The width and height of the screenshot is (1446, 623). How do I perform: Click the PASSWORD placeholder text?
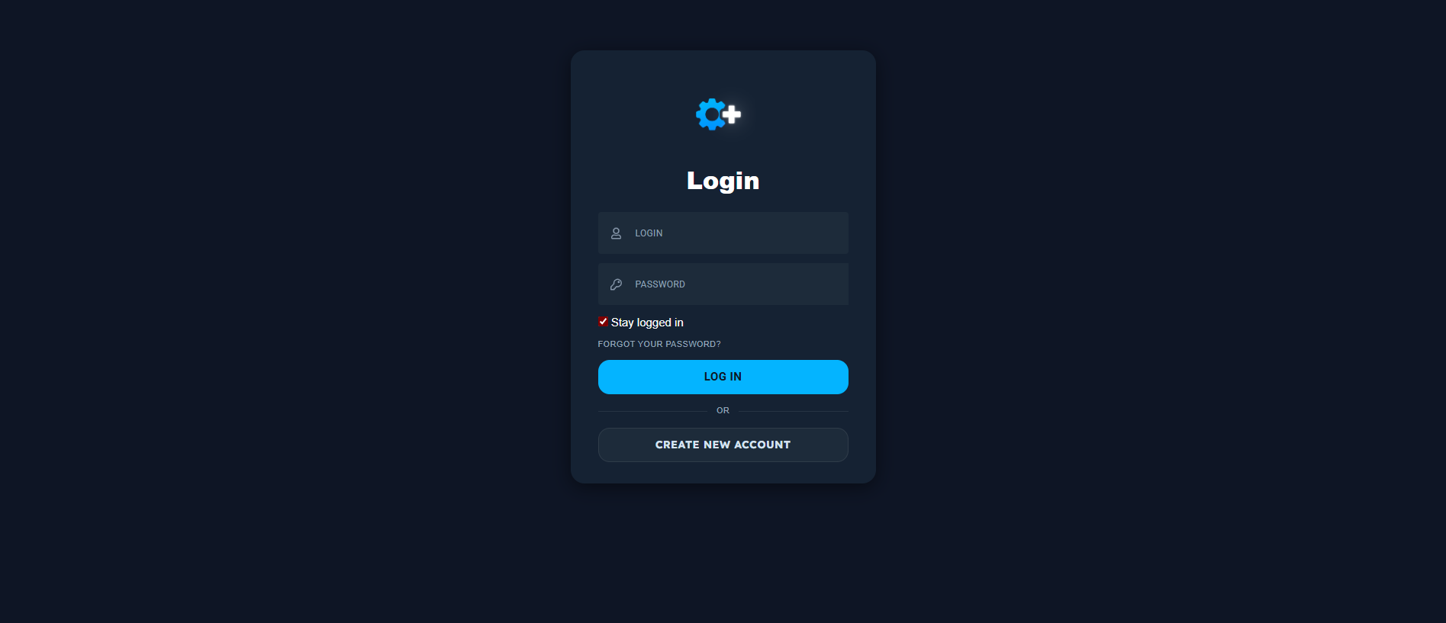(x=660, y=284)
